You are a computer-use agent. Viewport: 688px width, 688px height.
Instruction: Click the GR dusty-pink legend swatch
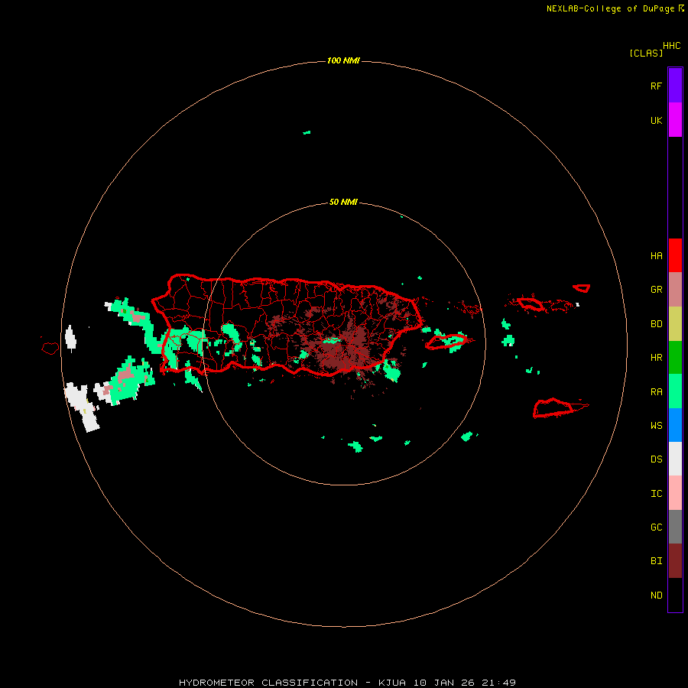[675, 290]
